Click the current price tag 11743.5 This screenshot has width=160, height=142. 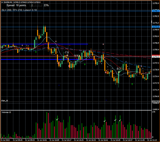click(156, 57)
